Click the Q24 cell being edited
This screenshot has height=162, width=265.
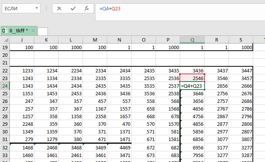point(192,86)
